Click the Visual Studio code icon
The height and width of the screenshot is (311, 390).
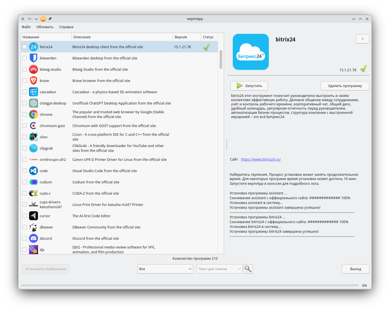[34, 171]
